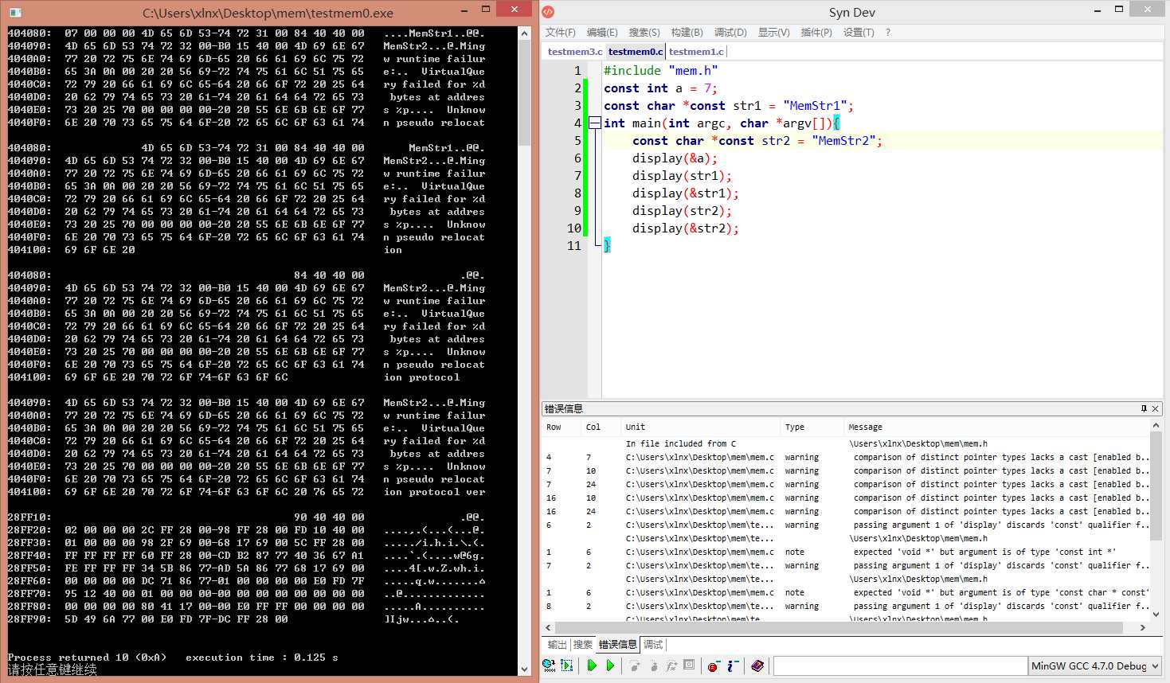Open the 调试(D) menu in menu bar
Viewport: 1170px width, 683px height.
pyautogui.click(x=730, y=33)
